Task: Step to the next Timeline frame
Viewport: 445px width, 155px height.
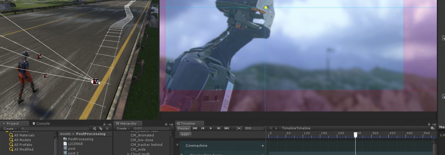Action: (x=219, y=128)
